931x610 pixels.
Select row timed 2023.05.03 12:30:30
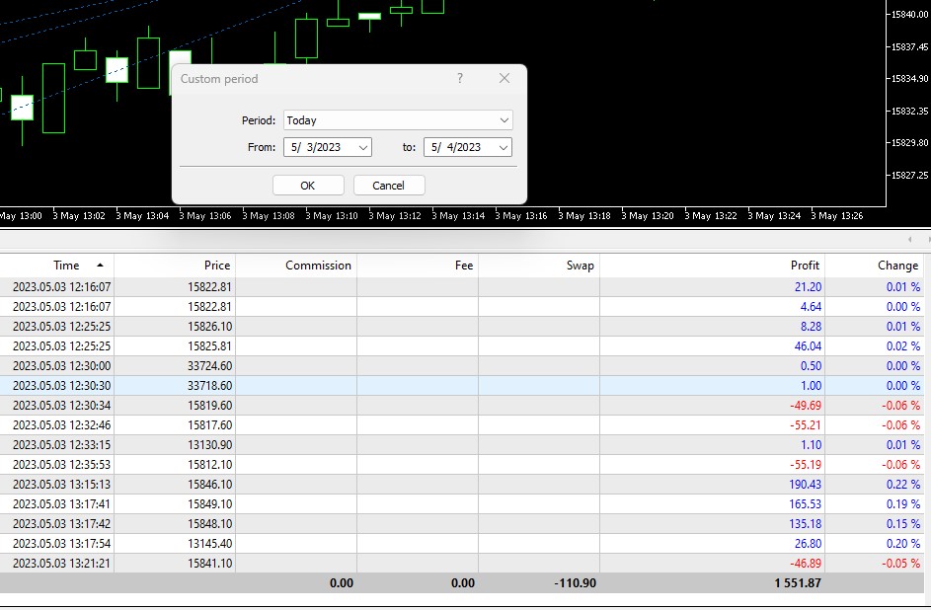click(x=462, y=385)
